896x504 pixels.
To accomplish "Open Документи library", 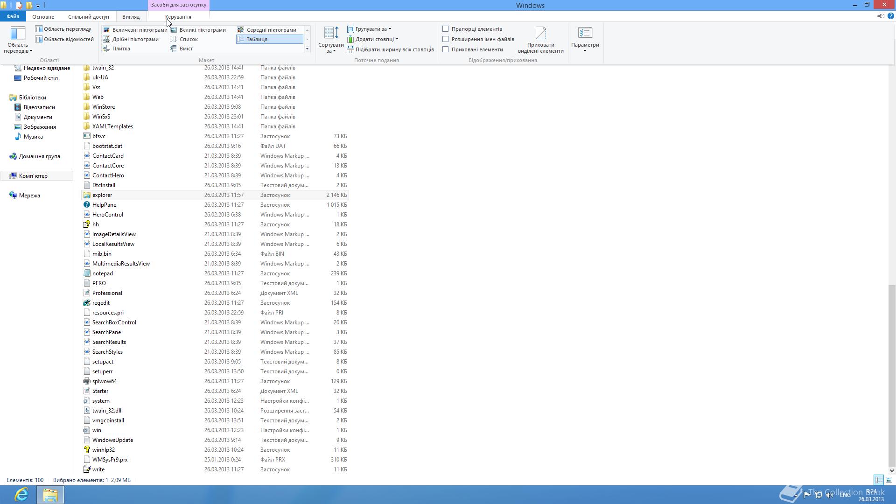I will coord(38,117).
